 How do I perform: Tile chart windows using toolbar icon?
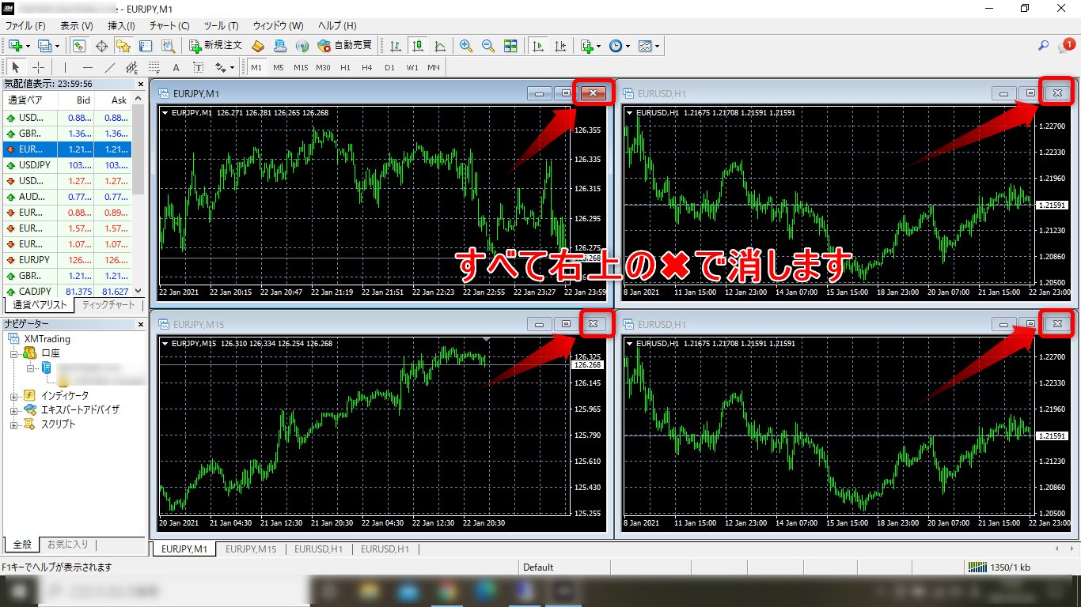pyautogui.click(x=510, y=46)
